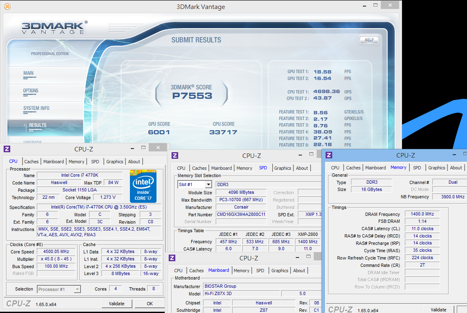Select SYSTEM INFO in the 3DMark sidebar
467x313 pixels.
coord(36,109)
